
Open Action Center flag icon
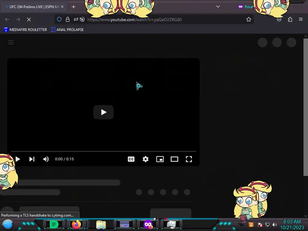point(260,224)
